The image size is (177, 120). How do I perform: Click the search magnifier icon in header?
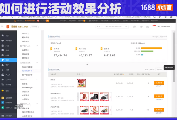click(x=126, y=26)
